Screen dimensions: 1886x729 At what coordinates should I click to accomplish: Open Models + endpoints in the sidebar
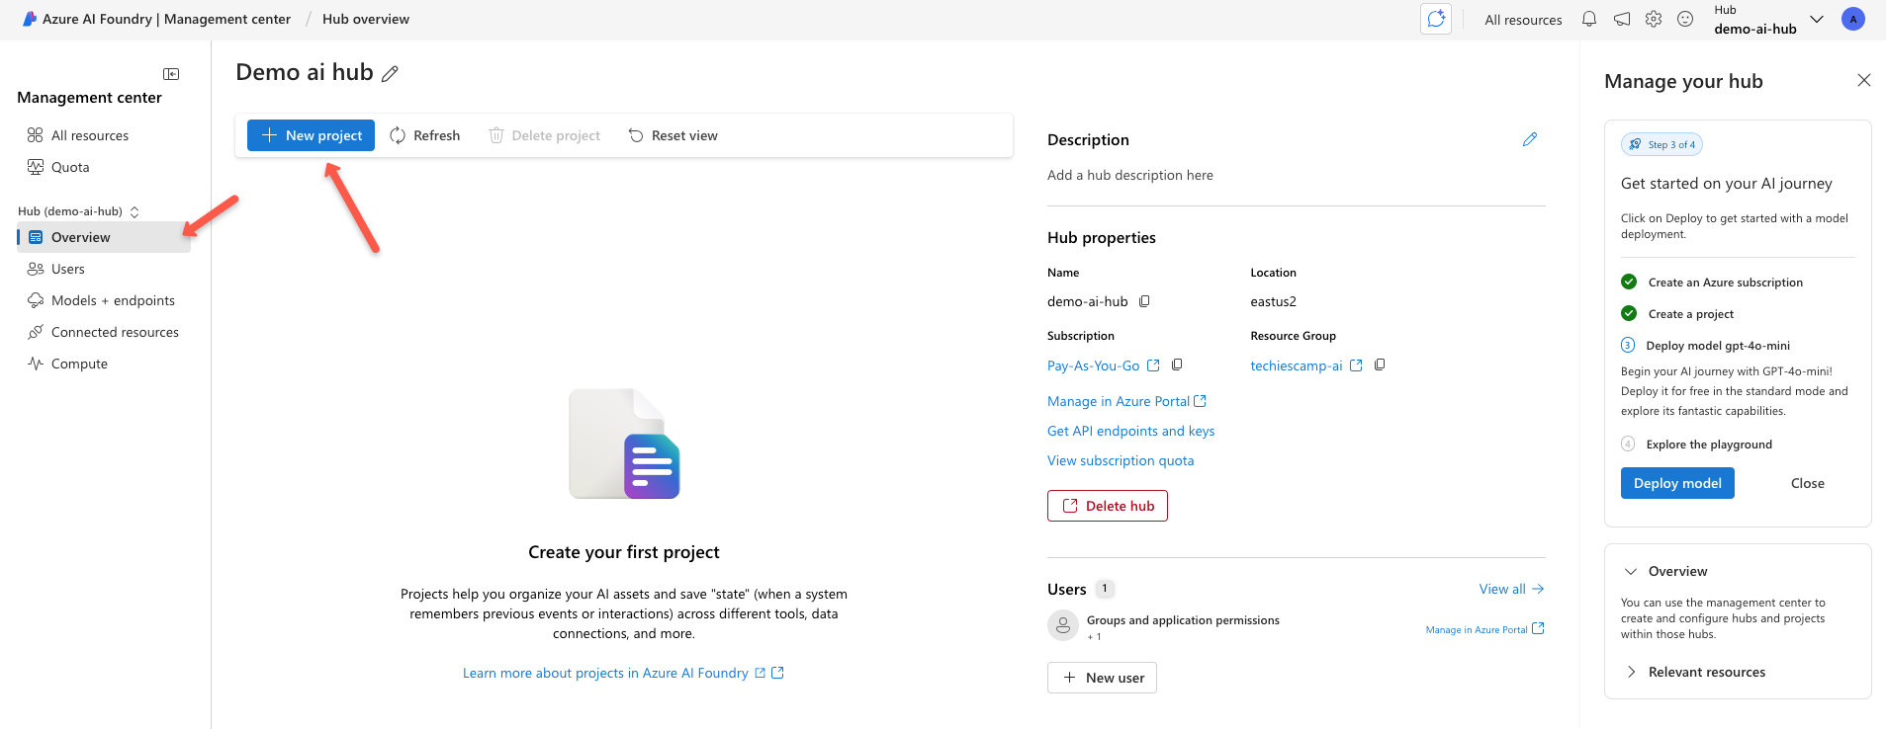113,300
